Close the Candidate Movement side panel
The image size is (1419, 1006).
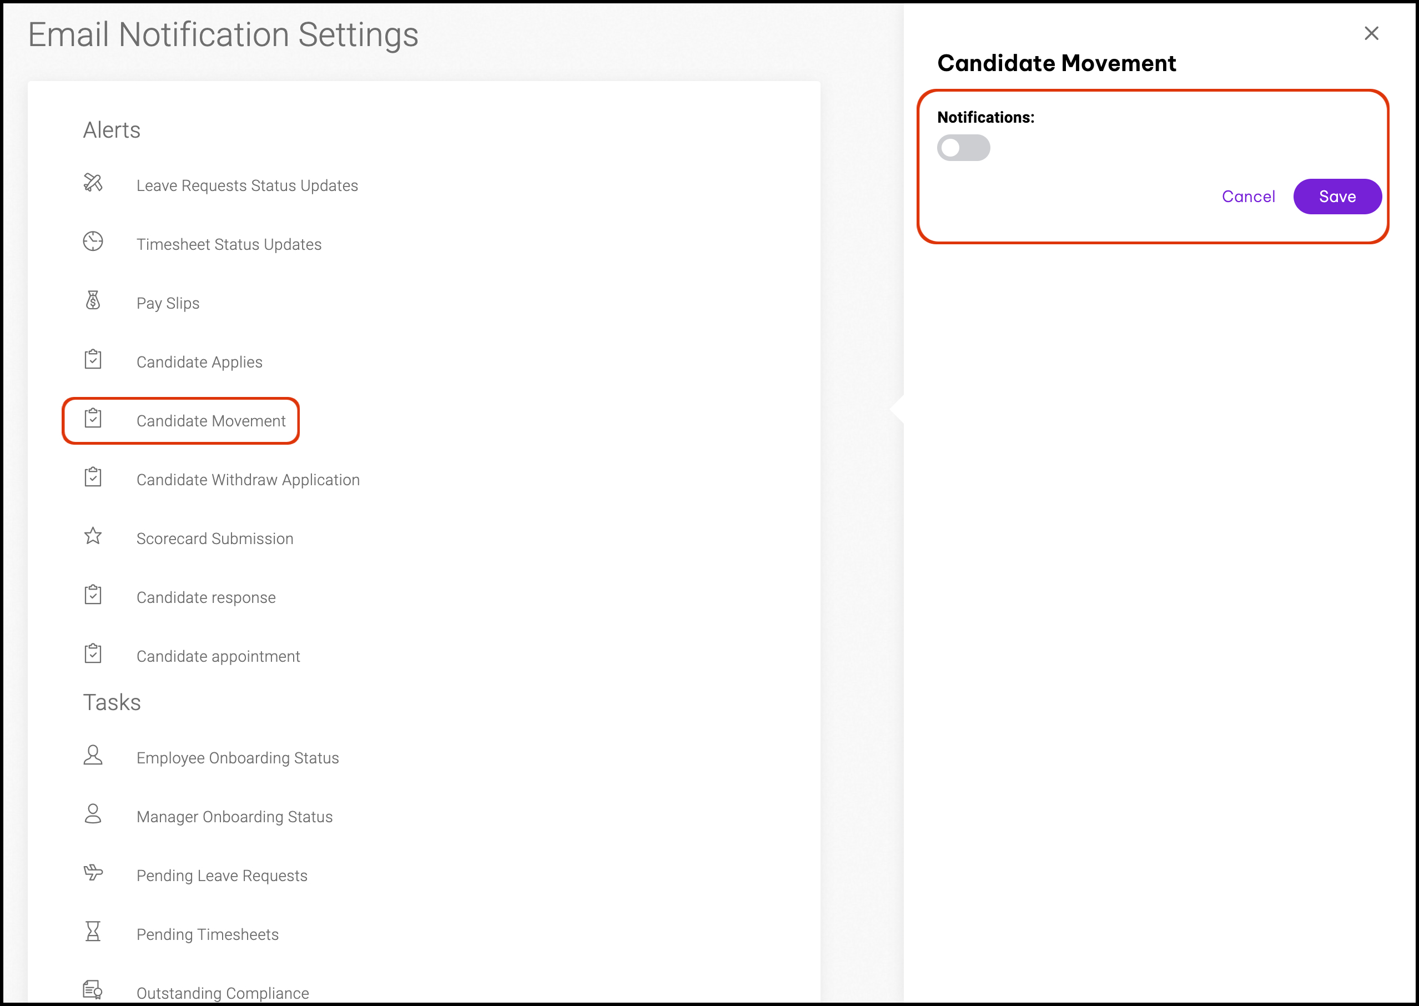click(1371, 33)
